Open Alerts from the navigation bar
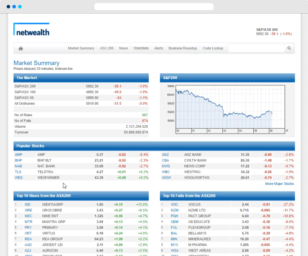 (158, 48)
